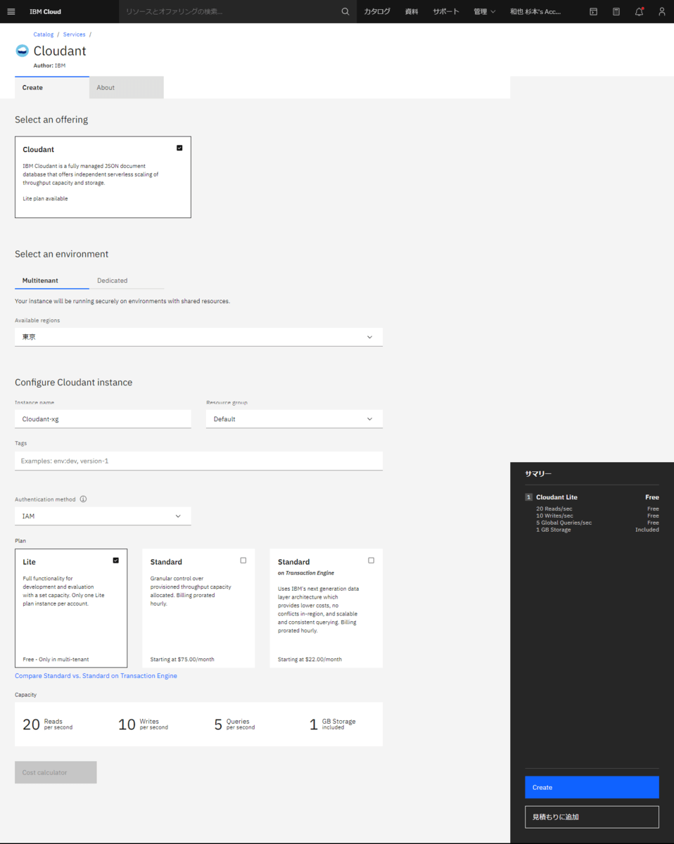Click the Cloudant service logo icon
Screen dimensions: 674x844
click(x=21, y=50)
